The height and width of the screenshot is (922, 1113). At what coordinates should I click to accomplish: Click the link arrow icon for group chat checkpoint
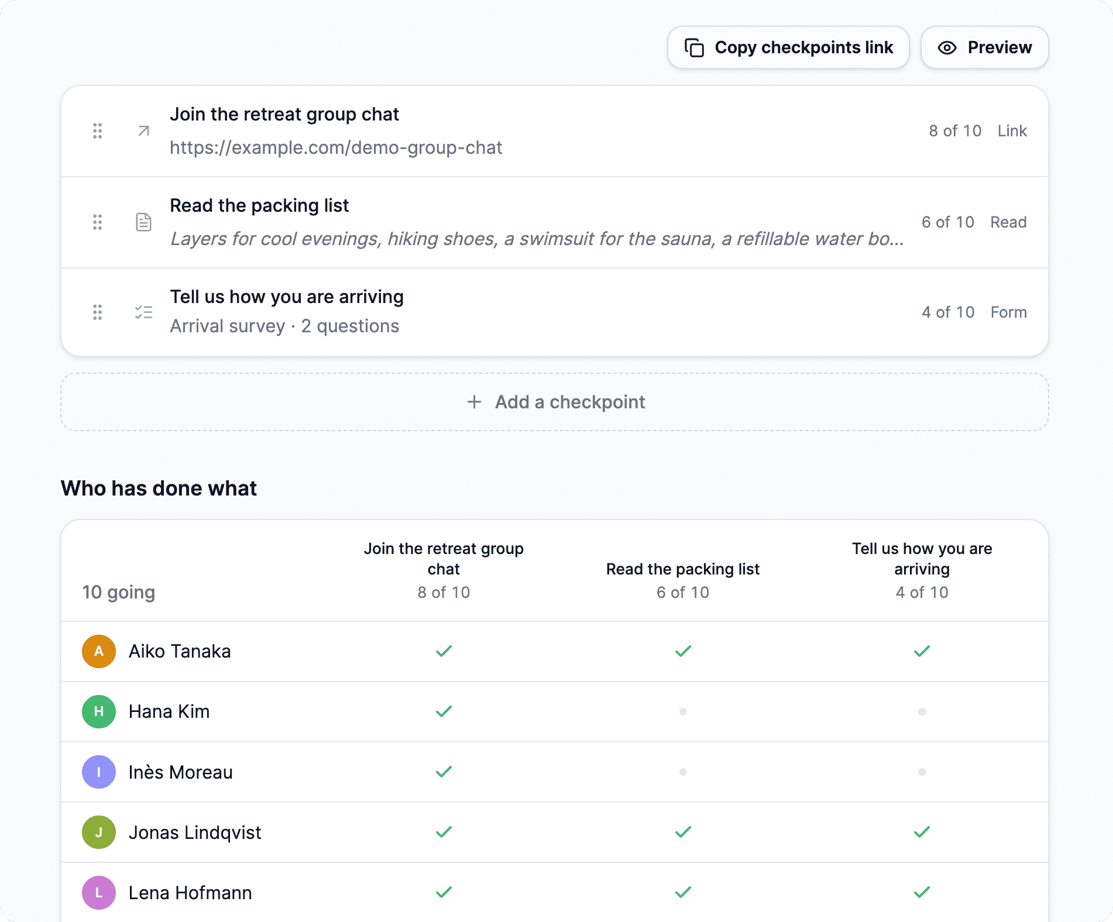click(x=143, y=131)
